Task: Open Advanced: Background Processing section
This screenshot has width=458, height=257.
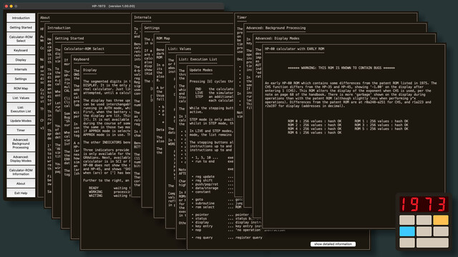Action: (21, 143)
